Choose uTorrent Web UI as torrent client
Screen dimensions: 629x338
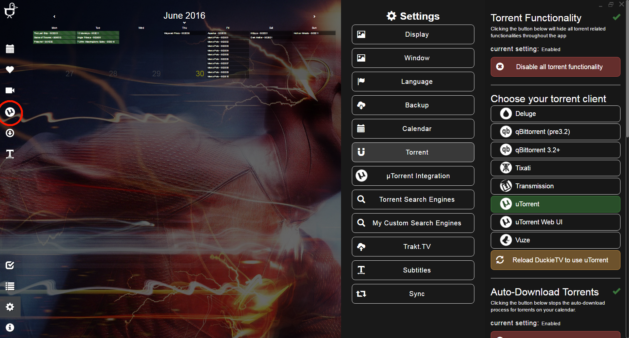pos(555,222)
